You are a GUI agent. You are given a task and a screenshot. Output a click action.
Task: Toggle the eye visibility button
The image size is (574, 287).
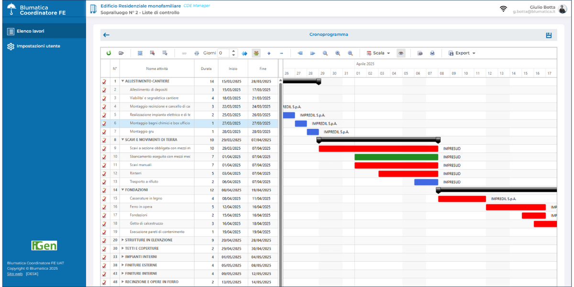[x=401, y=53]
